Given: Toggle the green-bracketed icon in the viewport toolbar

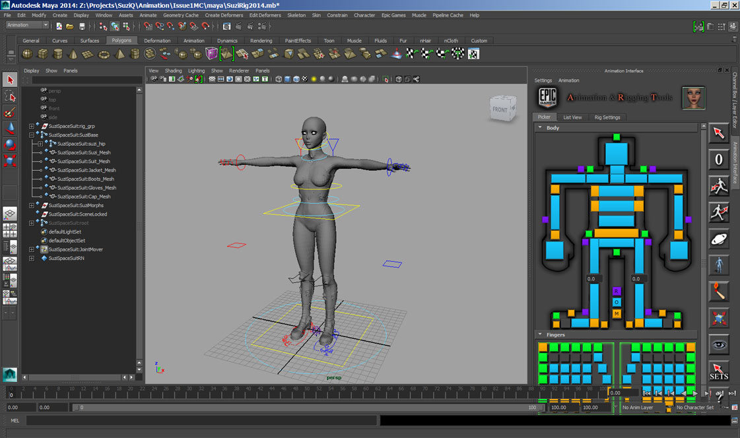Looking at the screenshot, I should (199, 79).
